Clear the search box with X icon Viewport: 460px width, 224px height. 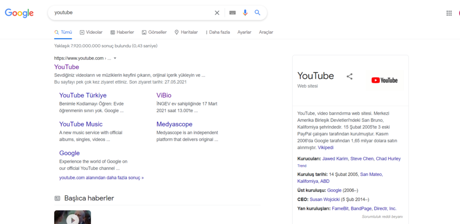tap(217, 13)
